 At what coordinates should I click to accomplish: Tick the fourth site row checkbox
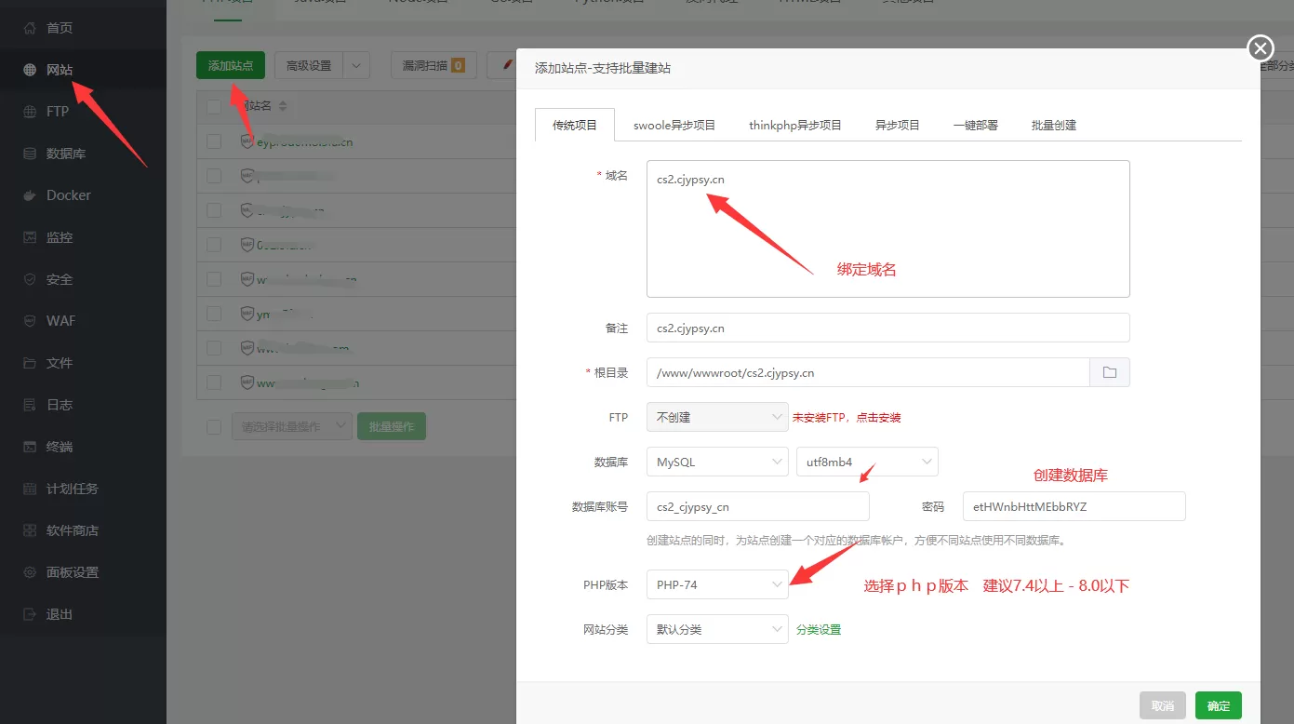click(214, 245)
